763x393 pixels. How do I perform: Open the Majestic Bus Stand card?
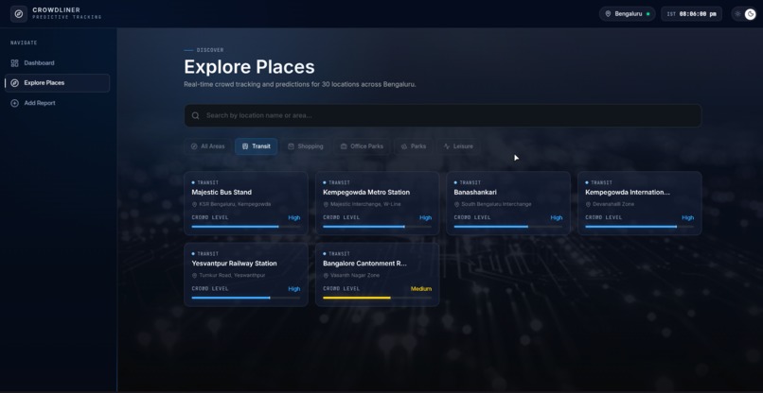point(246,203)
